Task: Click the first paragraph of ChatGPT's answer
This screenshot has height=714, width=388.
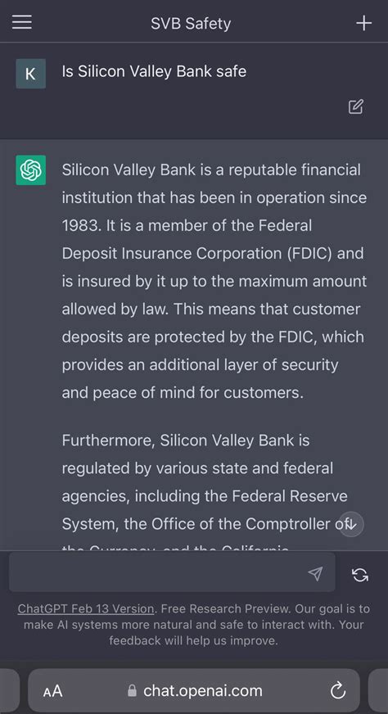Action: click(214, 281)
